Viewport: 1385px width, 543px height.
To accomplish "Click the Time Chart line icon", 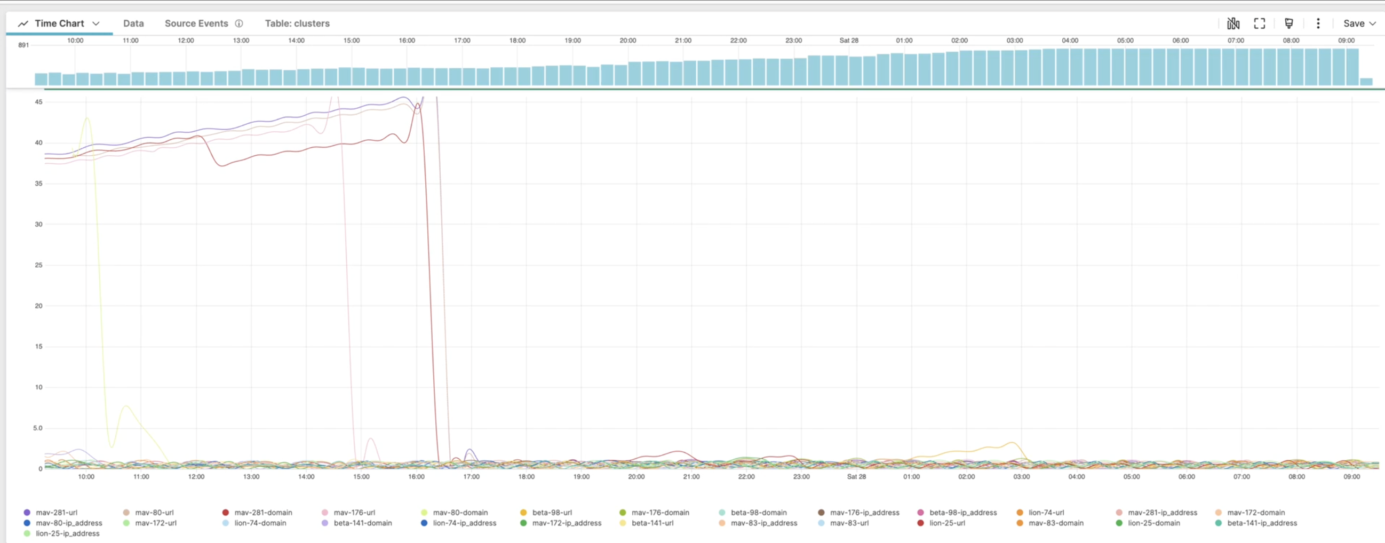I will coord(23,23).
